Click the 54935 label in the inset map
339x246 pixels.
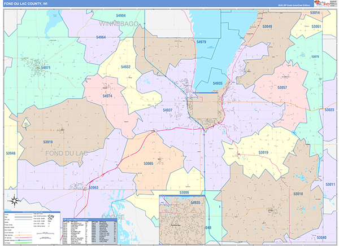coord(195,202)
